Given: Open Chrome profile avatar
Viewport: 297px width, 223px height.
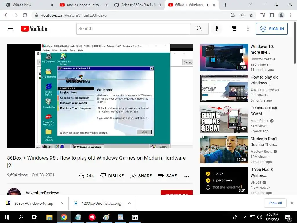Looking at the screenshot, I should [x=281, y=15].
